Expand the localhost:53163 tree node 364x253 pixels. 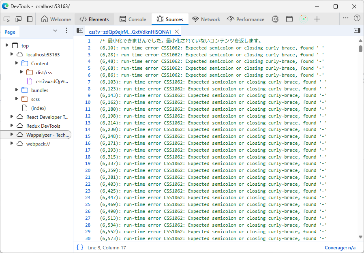tap(12, 54)
